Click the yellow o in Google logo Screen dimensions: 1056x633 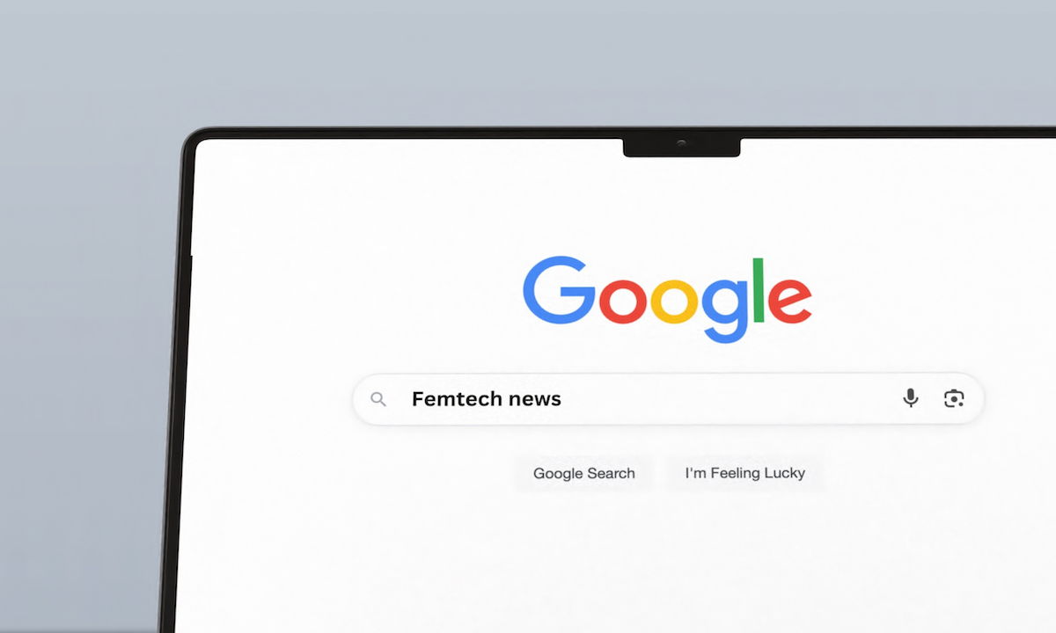coord(674,300)
